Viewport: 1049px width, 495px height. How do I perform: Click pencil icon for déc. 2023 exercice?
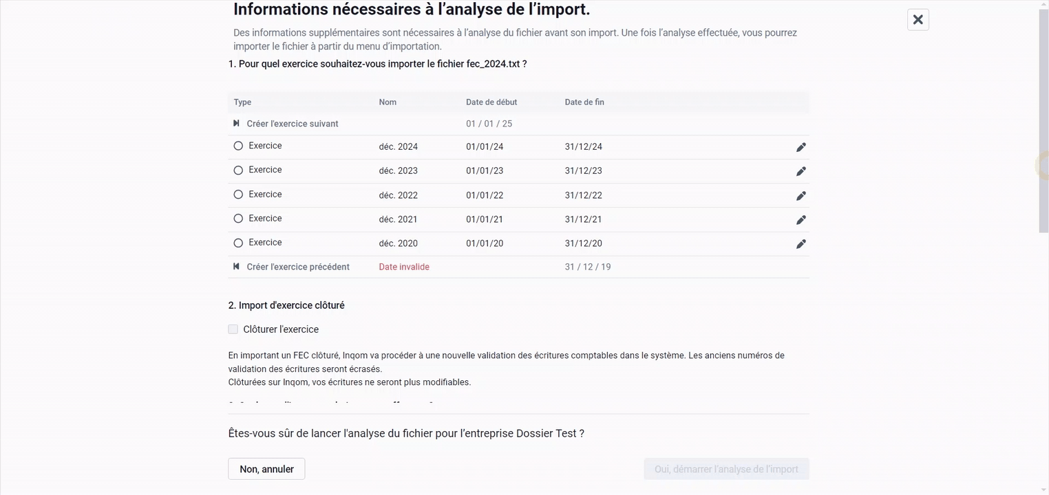pyautogui.click(x=801, y=171)
